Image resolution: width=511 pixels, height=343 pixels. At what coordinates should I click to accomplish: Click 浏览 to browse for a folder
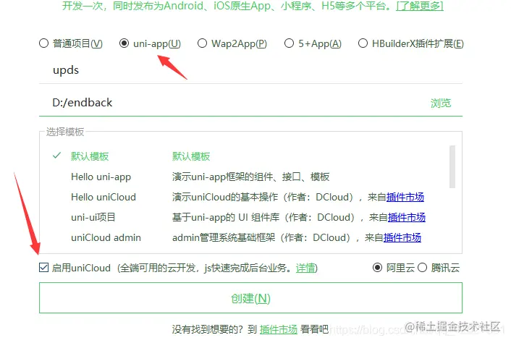coord(441,103)
